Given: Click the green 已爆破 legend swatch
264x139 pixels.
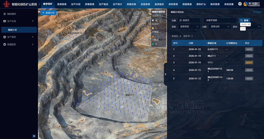Looking at the screenshot, I should click(x=153, y=44).
